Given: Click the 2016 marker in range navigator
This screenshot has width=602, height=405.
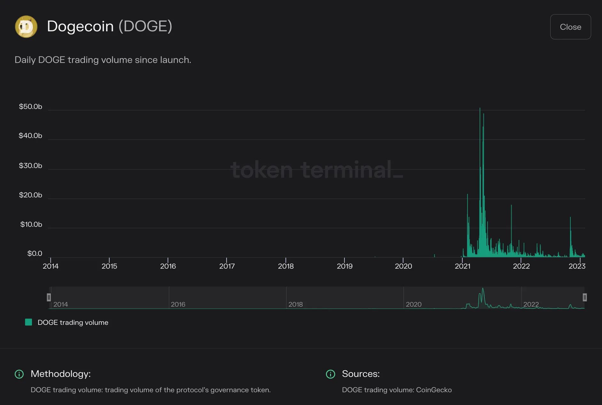Looking at the screenshot, I should tap(178, 304).
